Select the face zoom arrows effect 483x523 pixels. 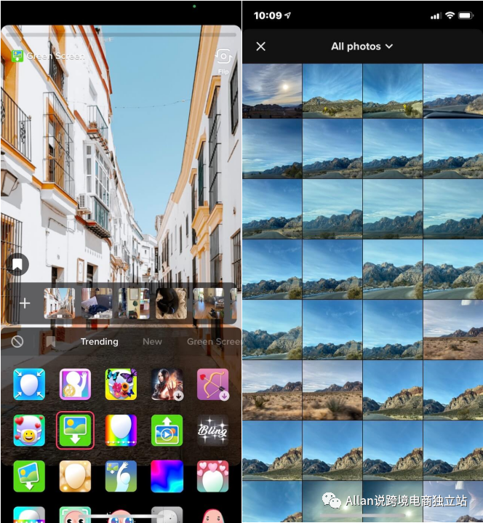point(29,384)
